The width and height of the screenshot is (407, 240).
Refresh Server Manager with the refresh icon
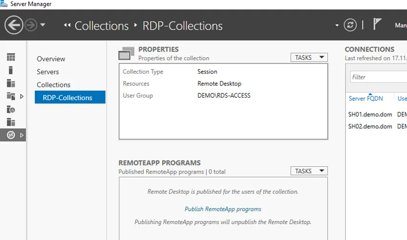pyautogui.click(x=350, y=25)
